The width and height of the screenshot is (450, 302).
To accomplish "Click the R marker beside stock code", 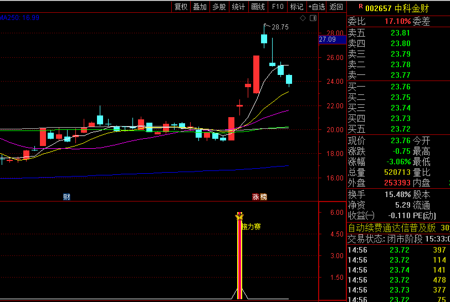I will tap(361, 6).
